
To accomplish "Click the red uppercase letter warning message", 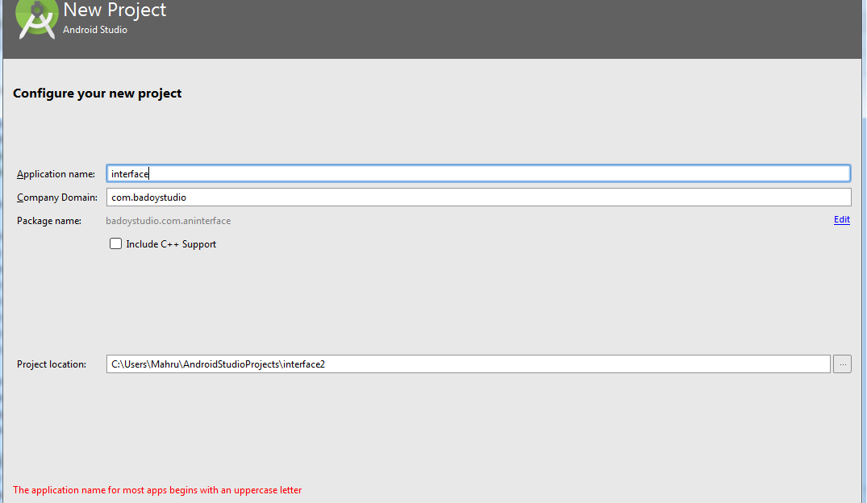I will (x=157, y=490).
